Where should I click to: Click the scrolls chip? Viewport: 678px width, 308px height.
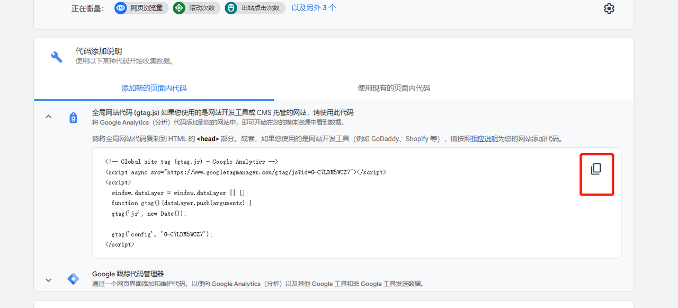pos(197,8)
